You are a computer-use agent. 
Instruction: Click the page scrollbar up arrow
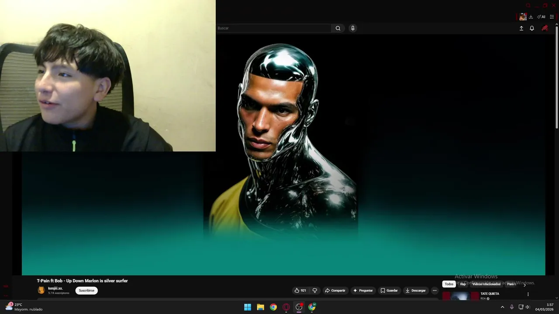557,24
